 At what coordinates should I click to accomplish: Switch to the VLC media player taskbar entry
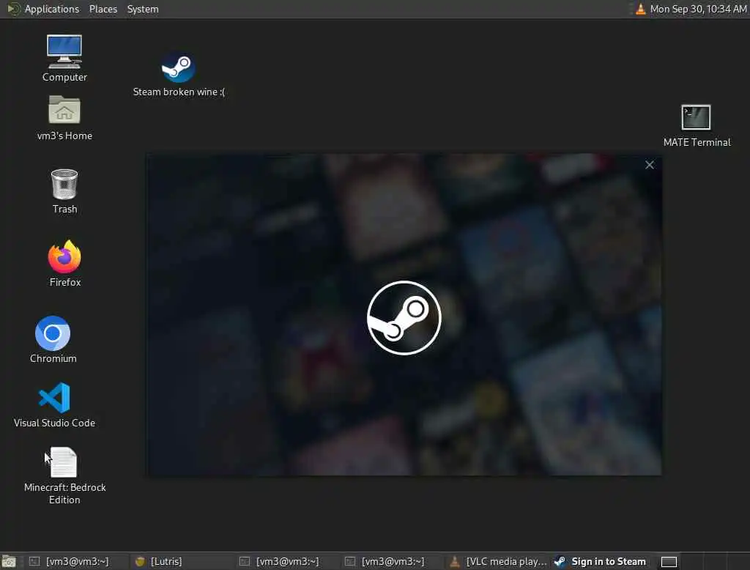(x=499, y=561)
